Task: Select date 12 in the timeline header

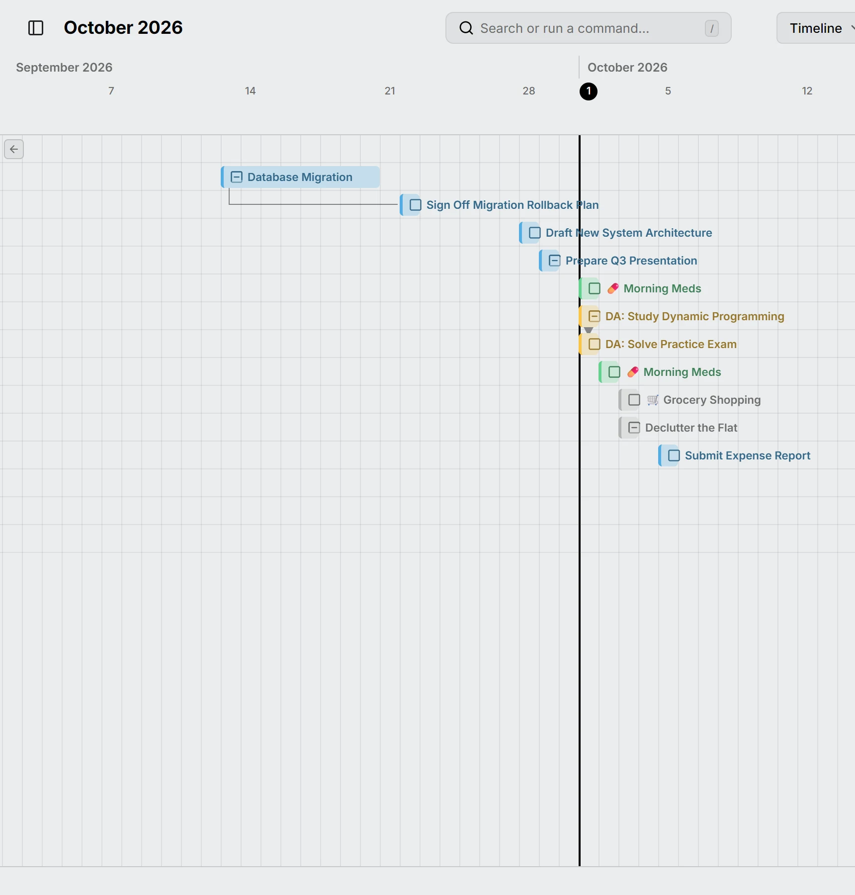Action: coord(807,91)
